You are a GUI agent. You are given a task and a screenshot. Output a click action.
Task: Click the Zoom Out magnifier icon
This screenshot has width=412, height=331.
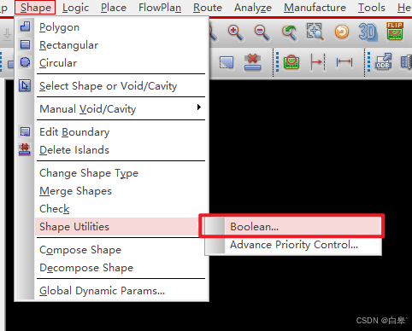click(262, 32)
